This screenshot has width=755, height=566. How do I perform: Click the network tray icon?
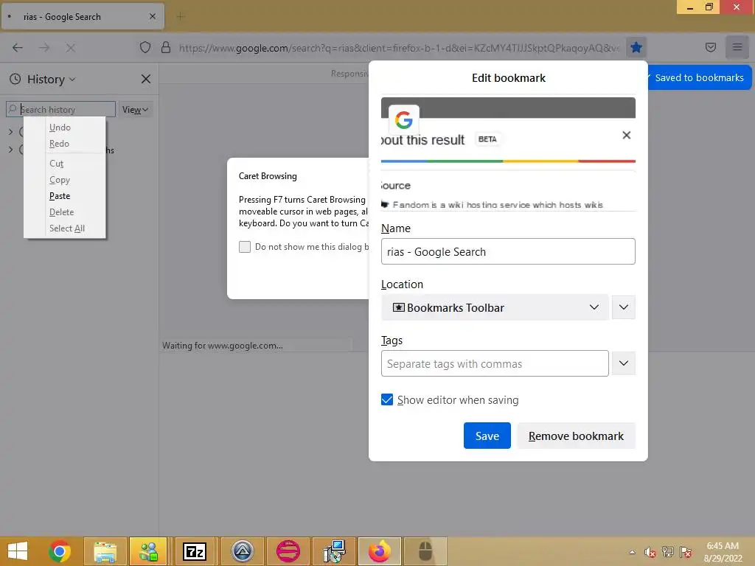tap(668, 552)
